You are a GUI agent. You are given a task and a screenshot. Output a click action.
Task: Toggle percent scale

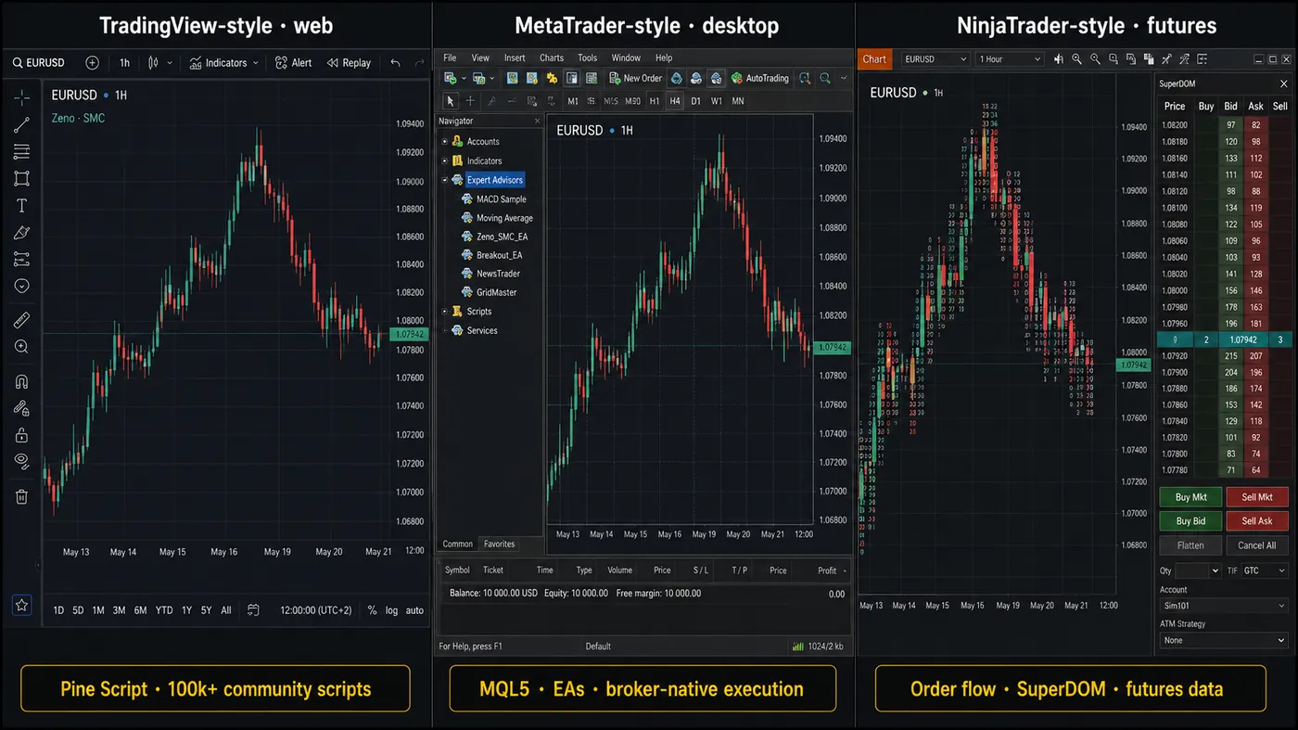pyautogui.click(x=372, y=610)
